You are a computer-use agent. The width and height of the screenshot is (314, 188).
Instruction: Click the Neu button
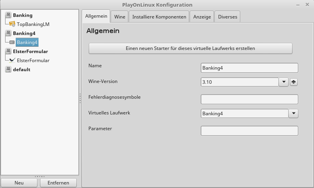tap(19, 182)
